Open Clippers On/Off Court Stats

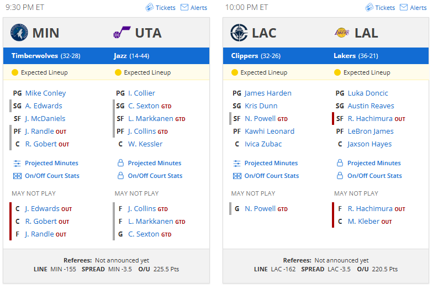[x=272, y=176]
